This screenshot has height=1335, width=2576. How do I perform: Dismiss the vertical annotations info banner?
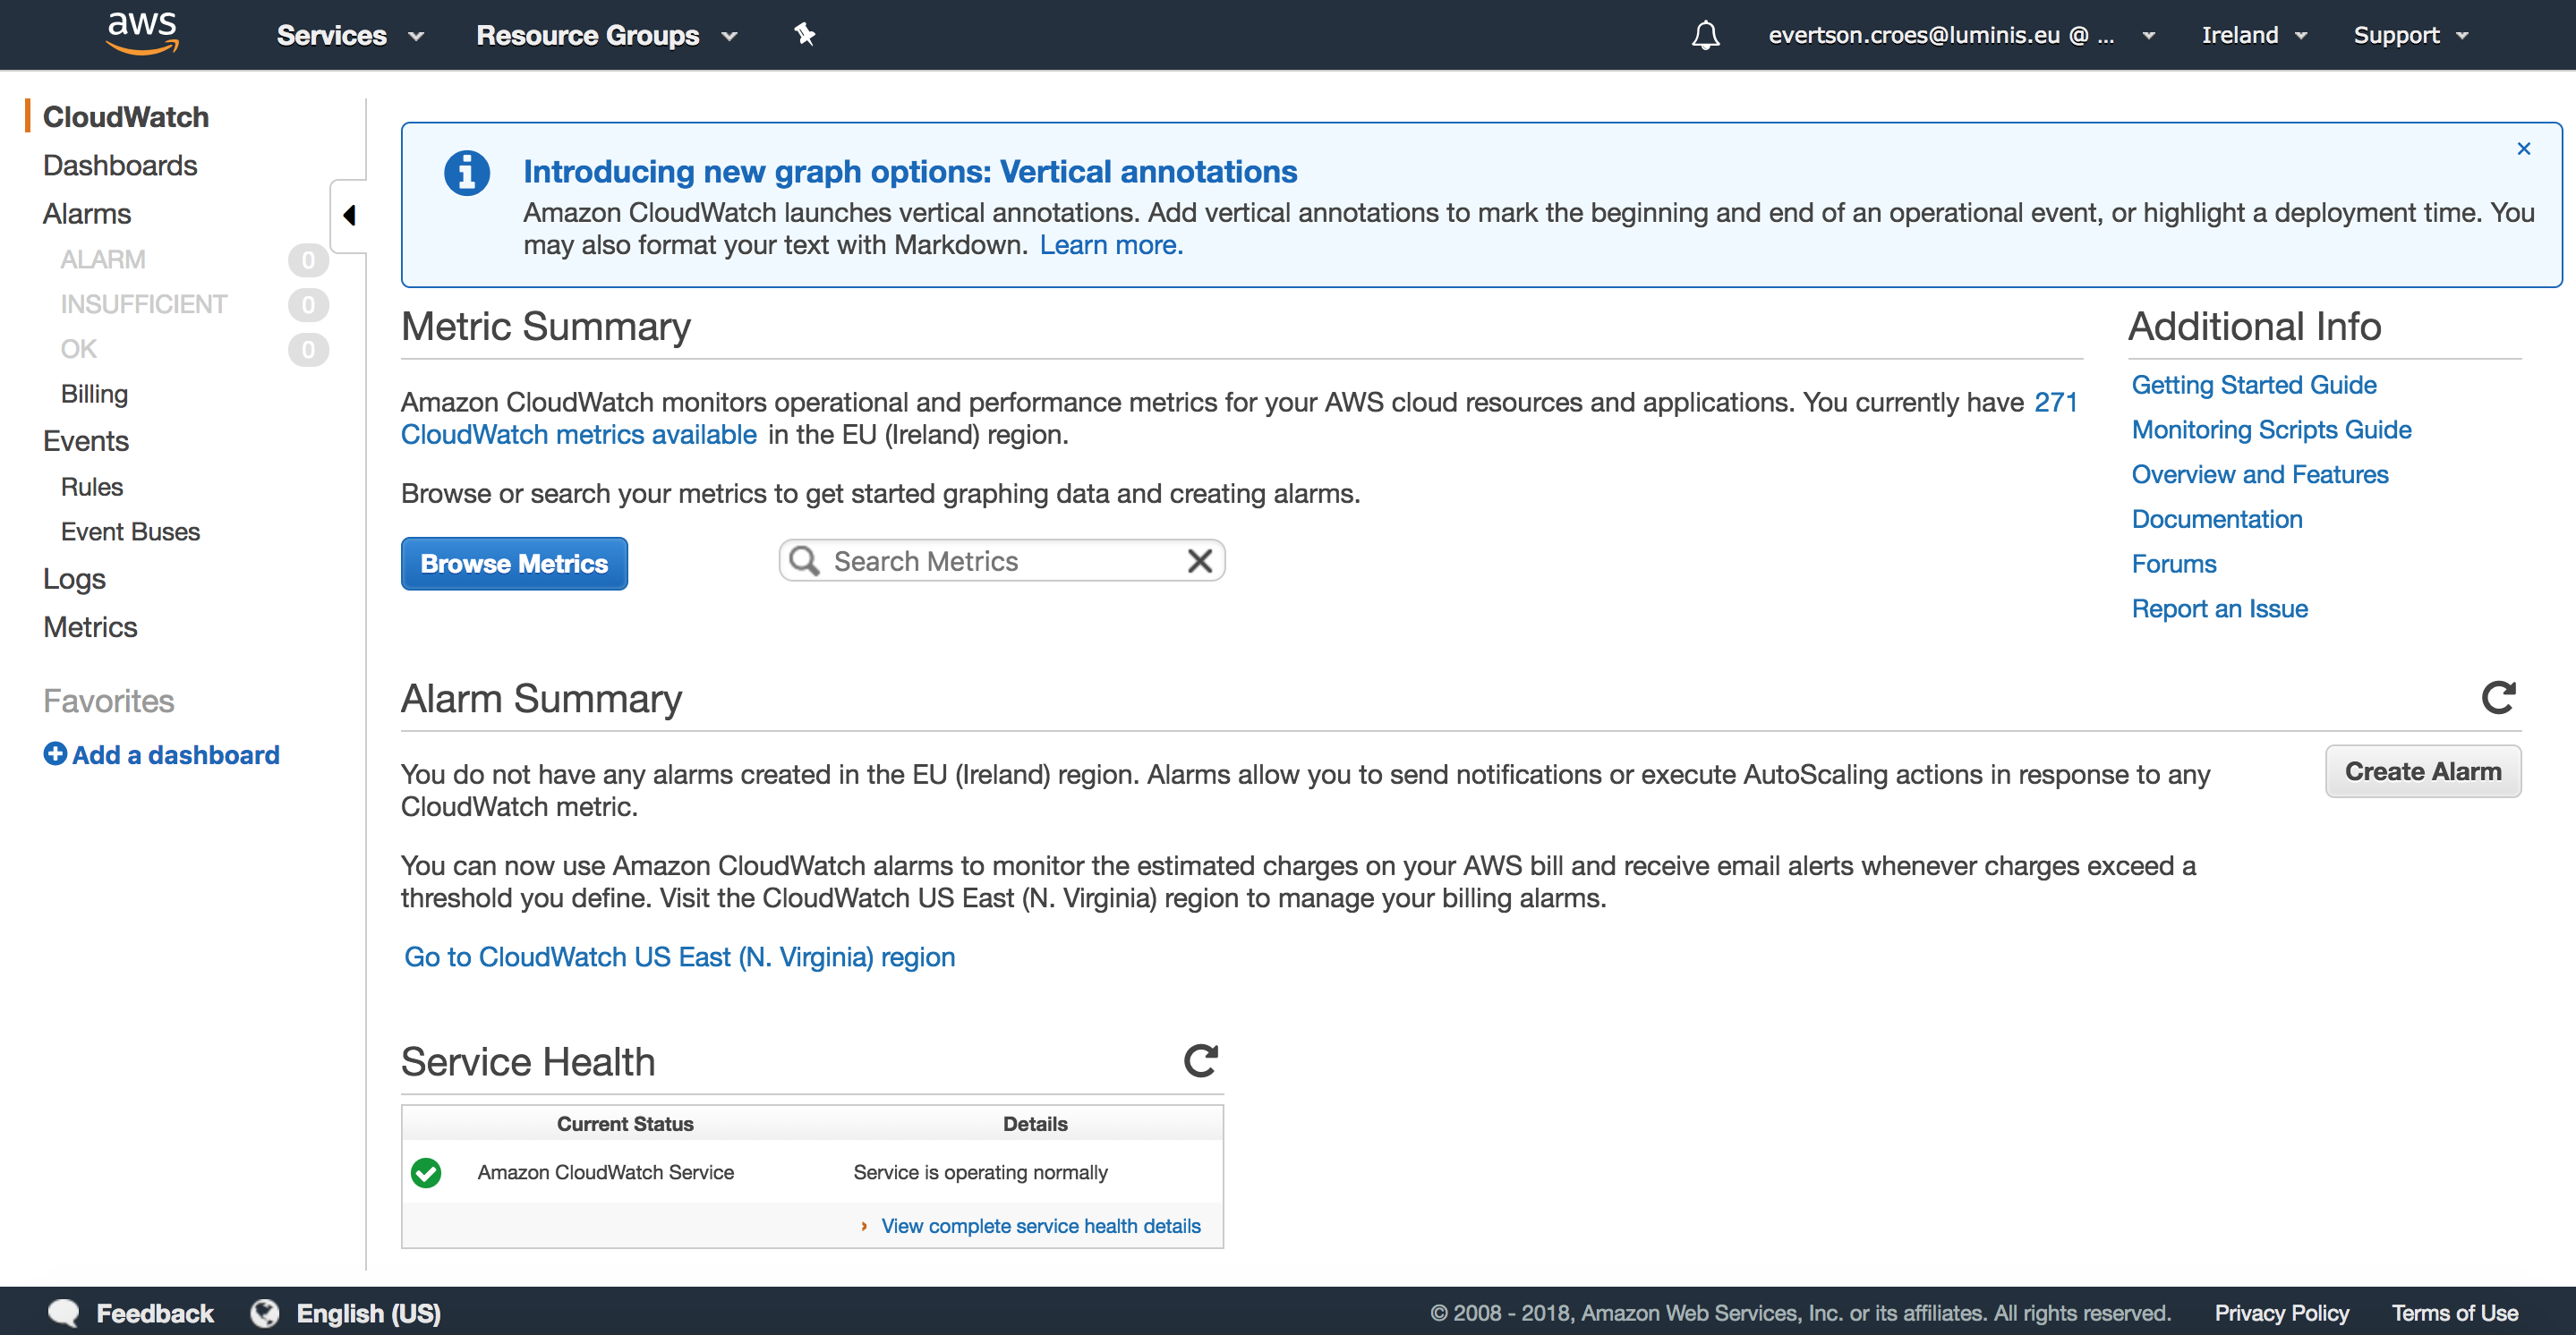click(2523, 149)
